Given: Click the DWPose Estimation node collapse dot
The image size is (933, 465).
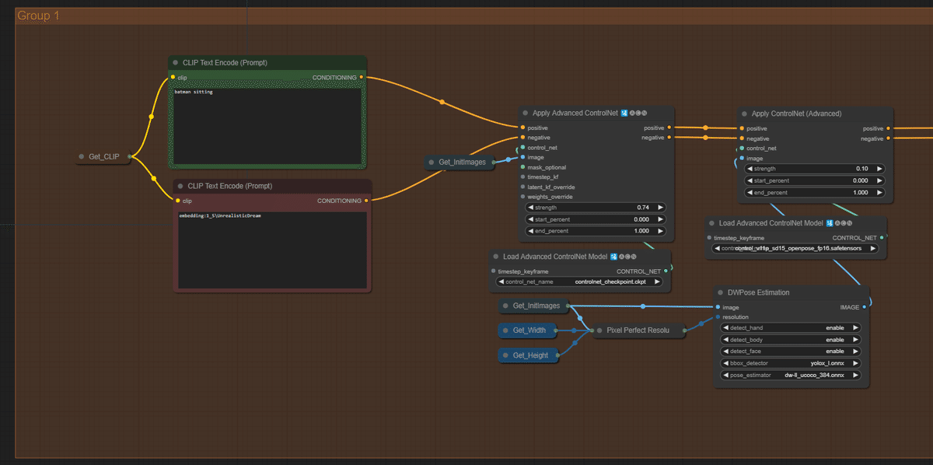Looking at the screenshot, I should (721, 293).
